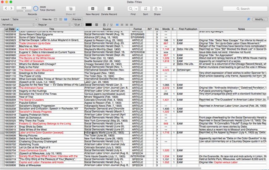Click the IN? column header
269x170 pixels.
point(150,29)
